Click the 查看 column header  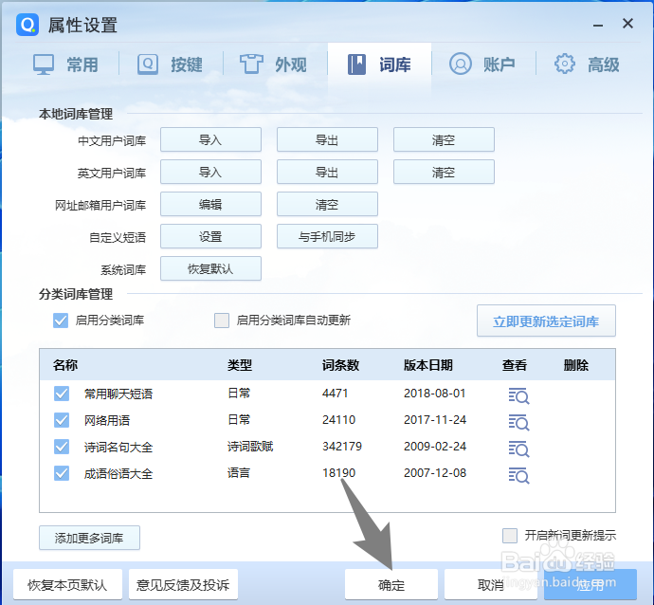515,365
